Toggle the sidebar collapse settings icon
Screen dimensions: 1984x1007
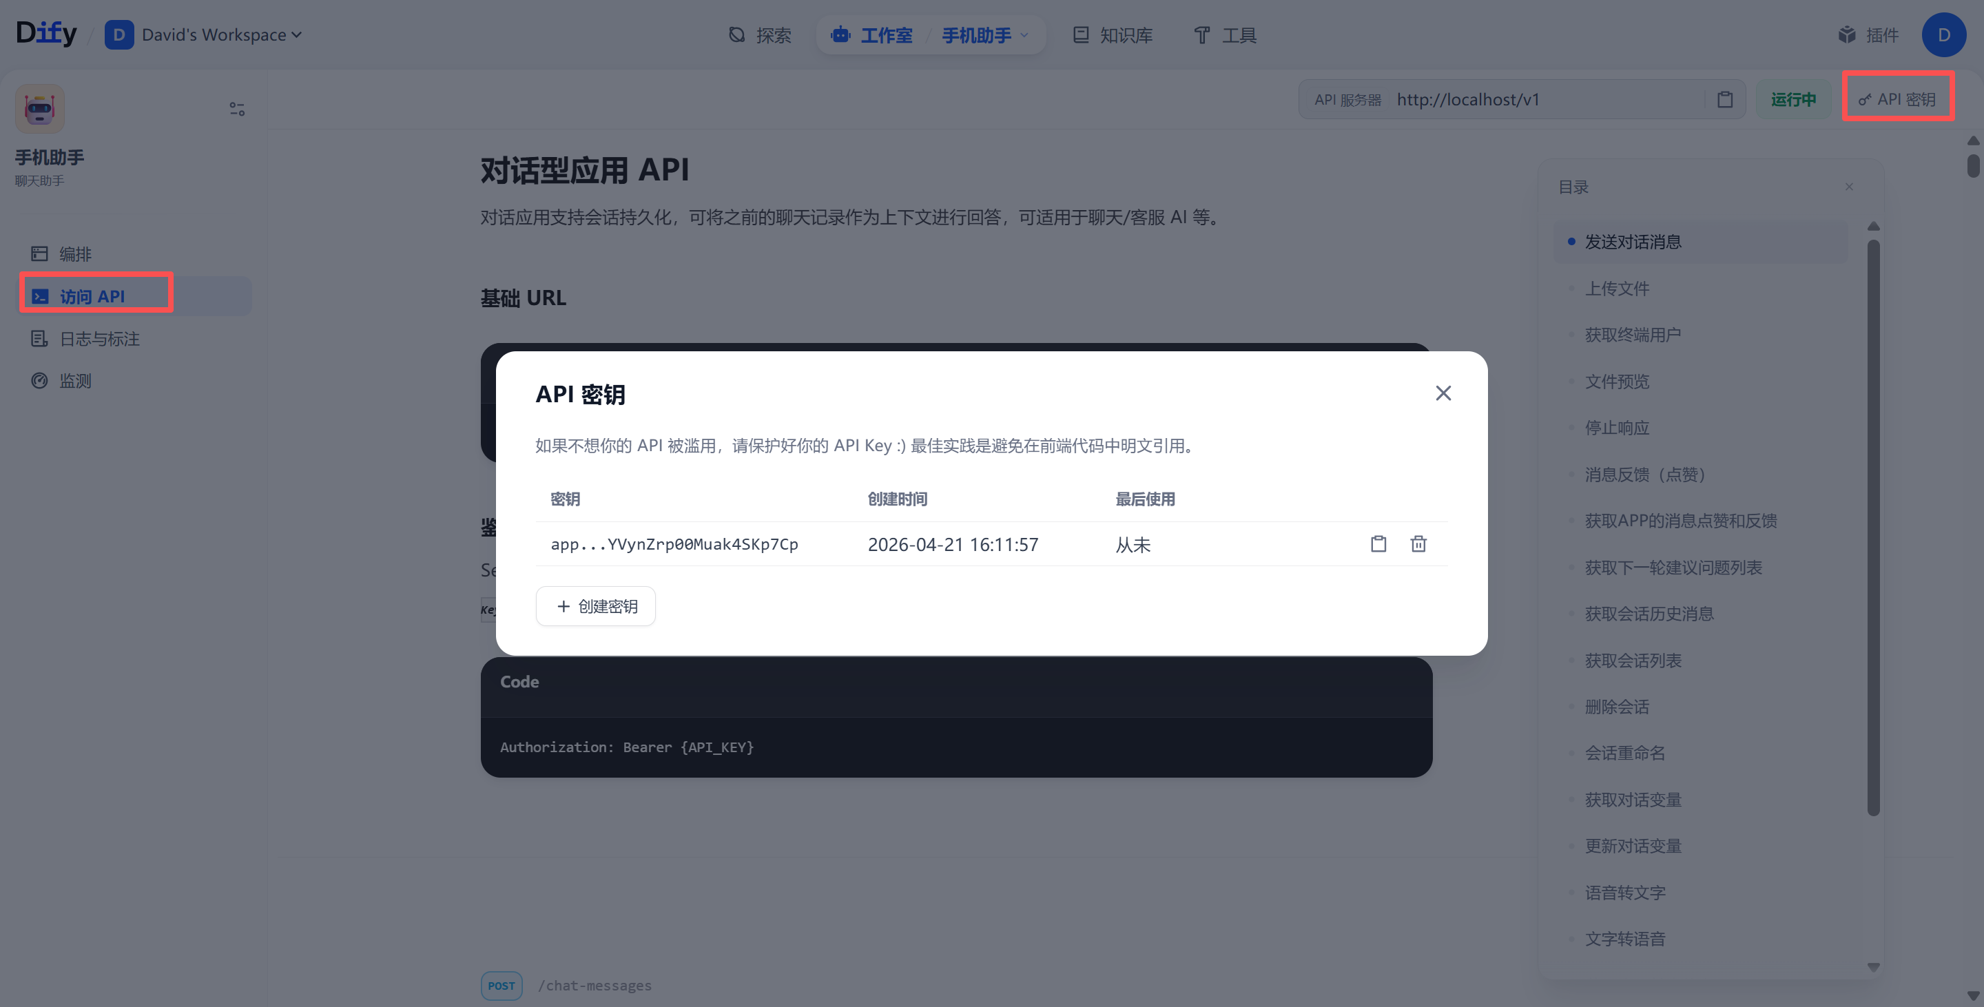(x=237, y=110)
